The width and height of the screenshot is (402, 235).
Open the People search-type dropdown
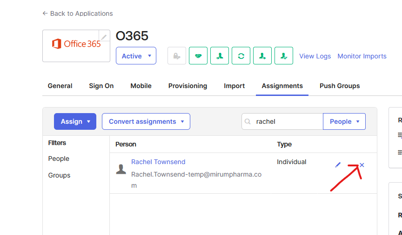[344, 121]
